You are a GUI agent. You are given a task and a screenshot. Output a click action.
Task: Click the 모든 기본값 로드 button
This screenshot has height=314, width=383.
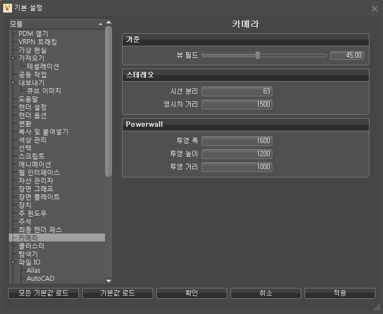(44, 293)
